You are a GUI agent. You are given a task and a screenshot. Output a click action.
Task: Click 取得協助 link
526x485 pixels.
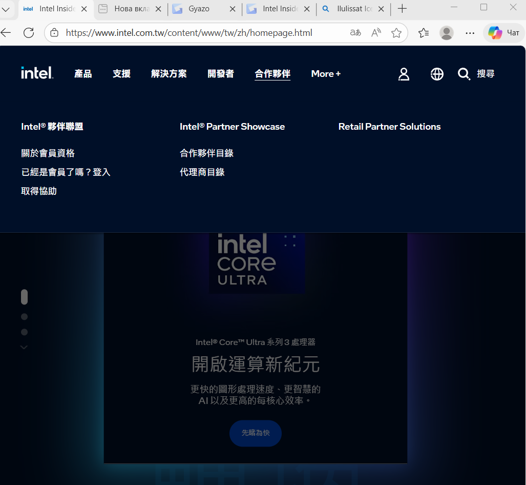tap(39, 191)
